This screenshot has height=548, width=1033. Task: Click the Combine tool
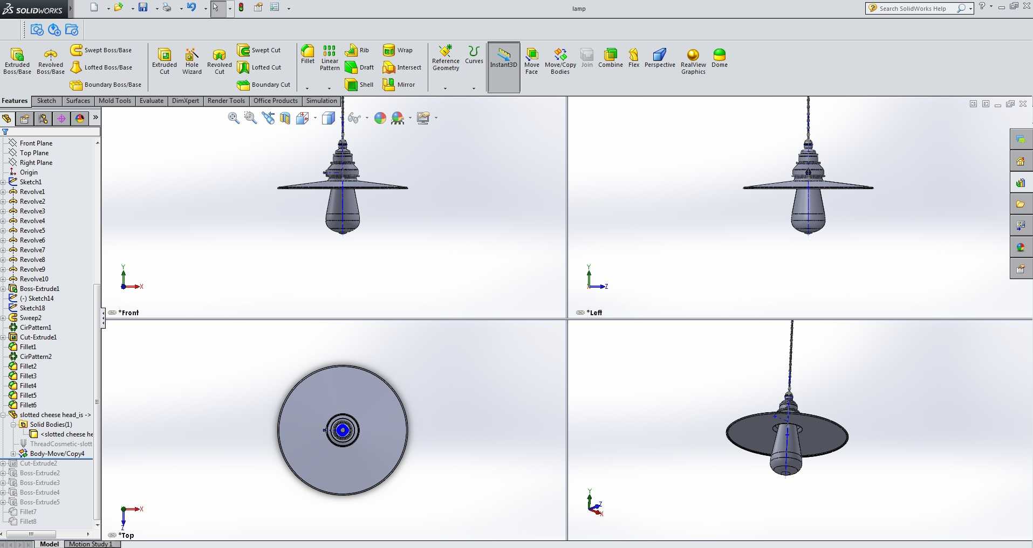[611, 58]
